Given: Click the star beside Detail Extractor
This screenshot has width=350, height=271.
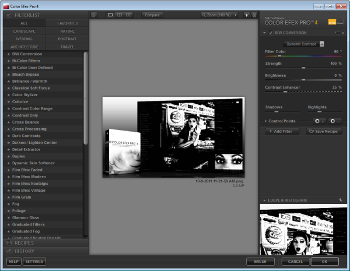Looking at the screenshot, I should pos(9,150).
